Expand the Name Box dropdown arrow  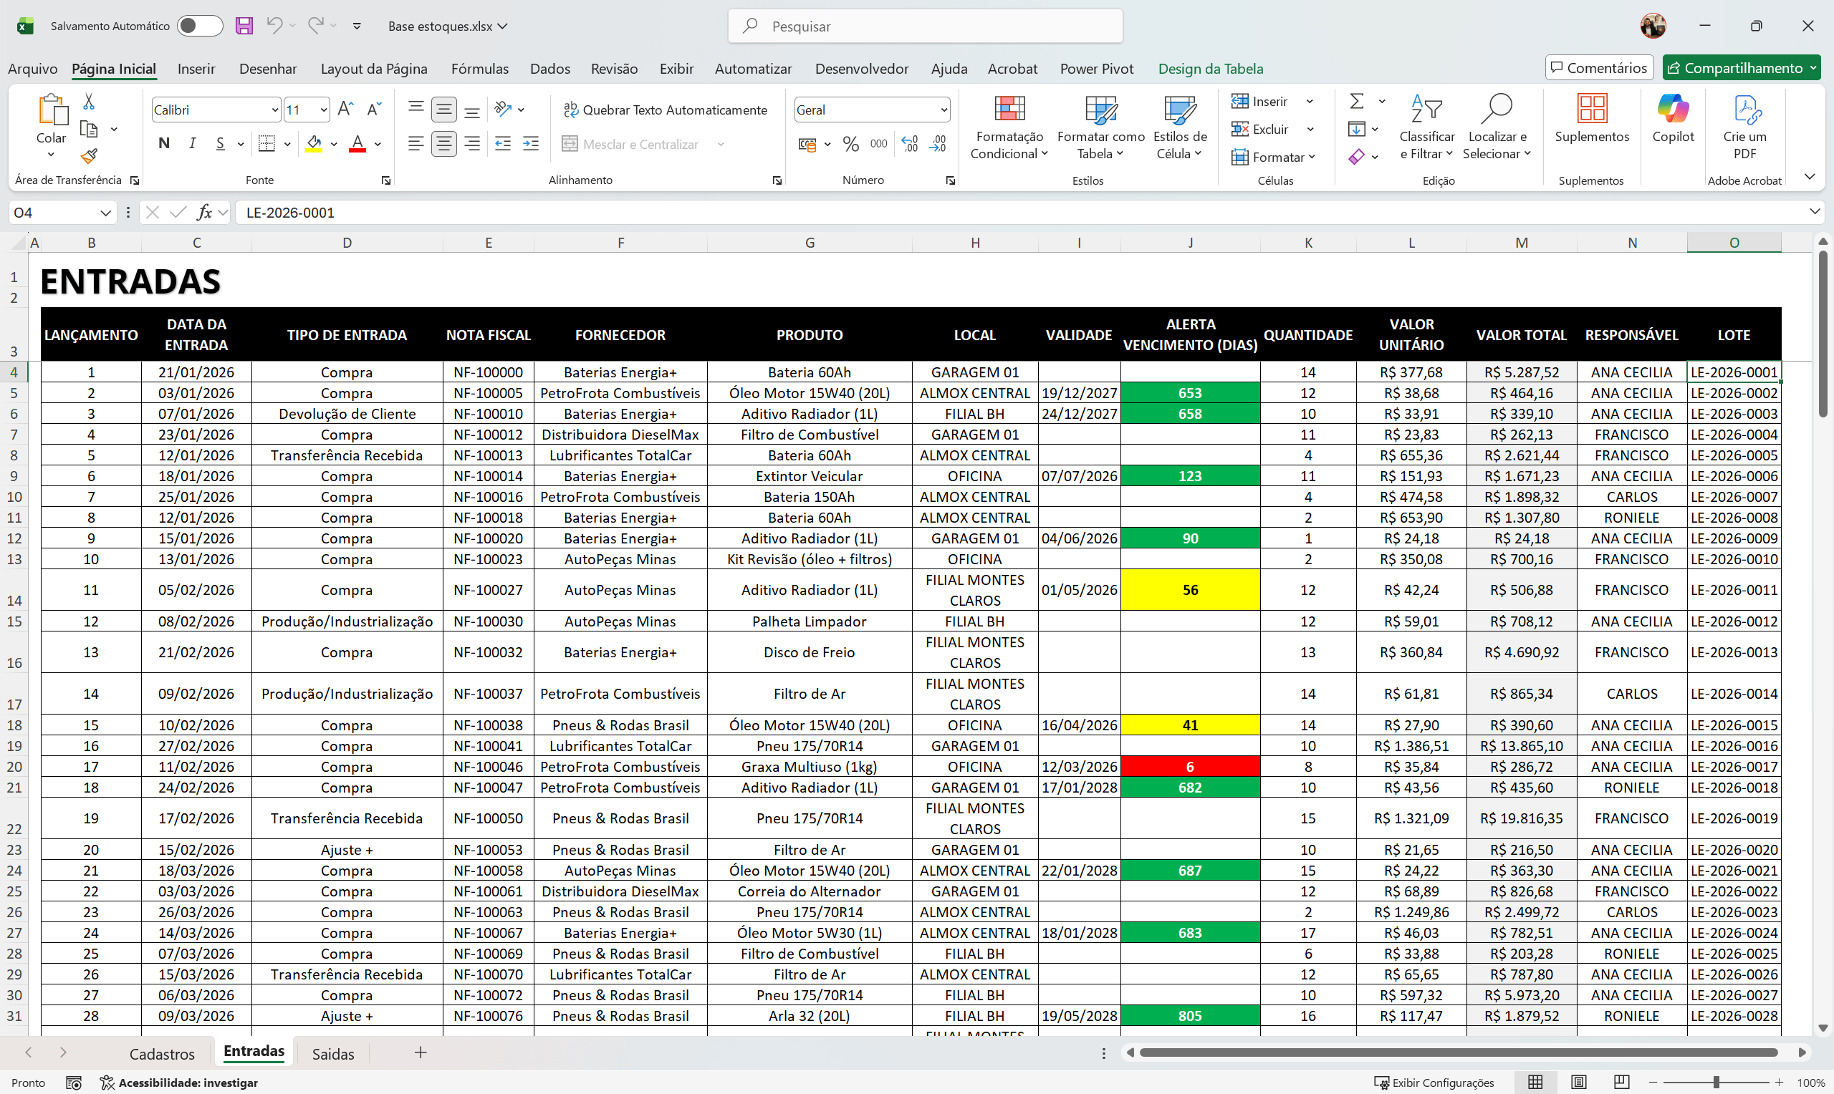click(105, 213)
